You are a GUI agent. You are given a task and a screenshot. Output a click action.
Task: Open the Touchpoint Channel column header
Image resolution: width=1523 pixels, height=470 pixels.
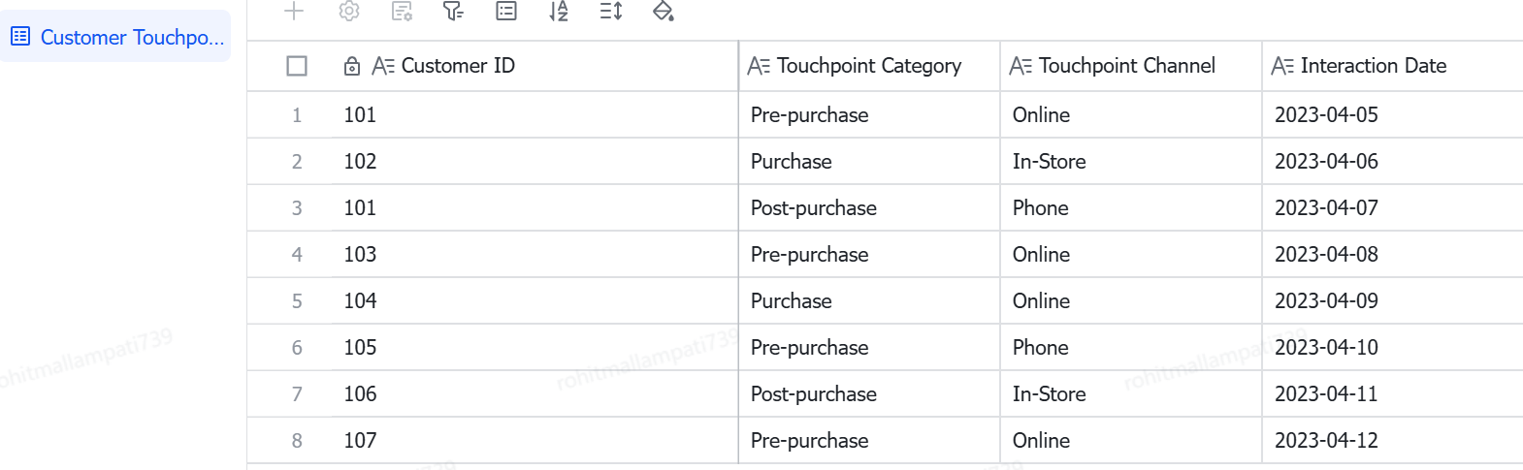[1131, 66]
